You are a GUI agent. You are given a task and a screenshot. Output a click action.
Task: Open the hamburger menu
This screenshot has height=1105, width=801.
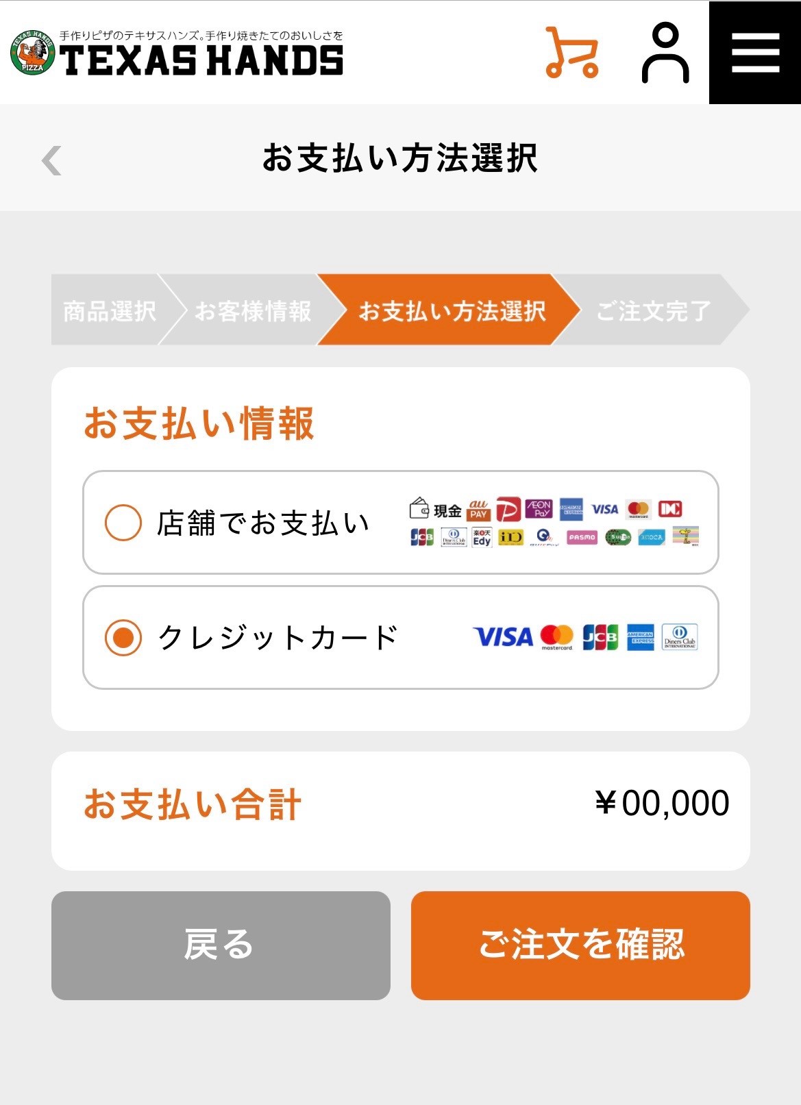(x=755, y=53)
